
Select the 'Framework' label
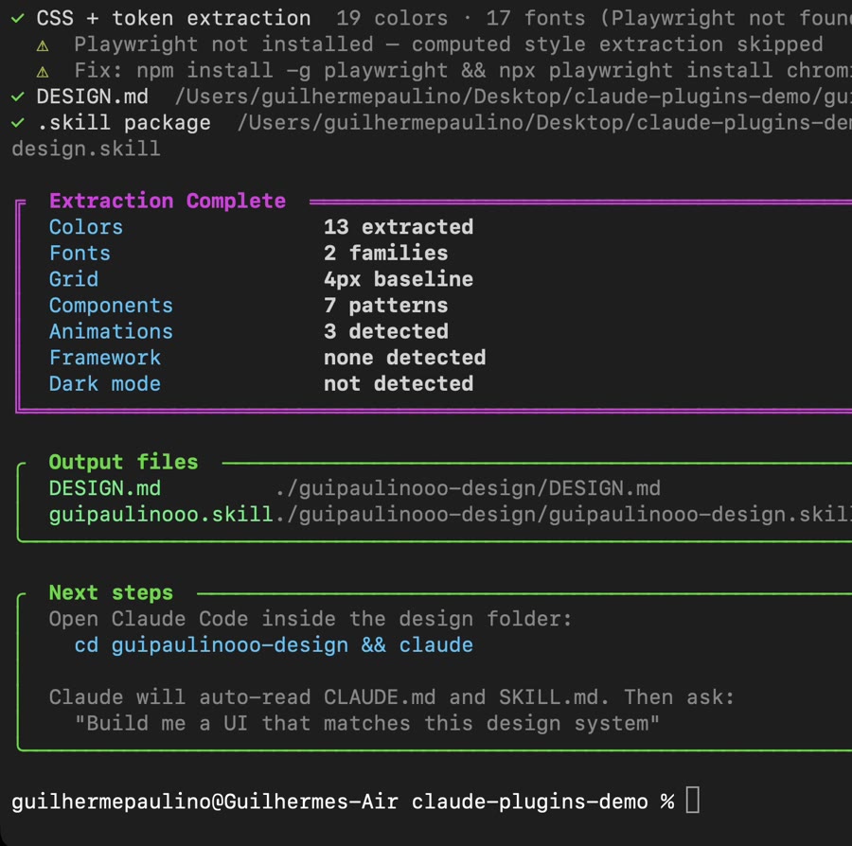coord(105,358)
